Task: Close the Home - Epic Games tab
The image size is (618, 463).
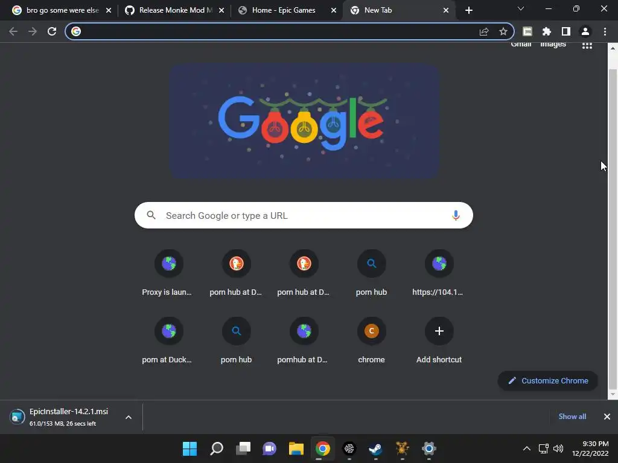Action: coord(334,10)
